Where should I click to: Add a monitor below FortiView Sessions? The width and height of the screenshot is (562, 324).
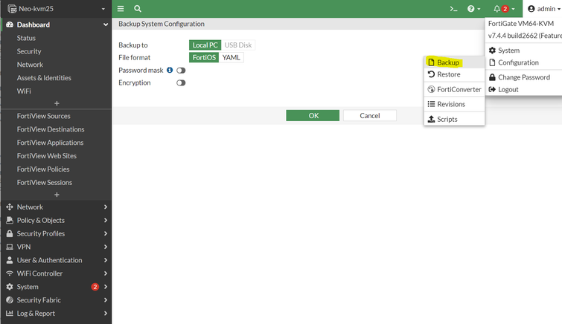pyautogui.click(x=57, y=195)
